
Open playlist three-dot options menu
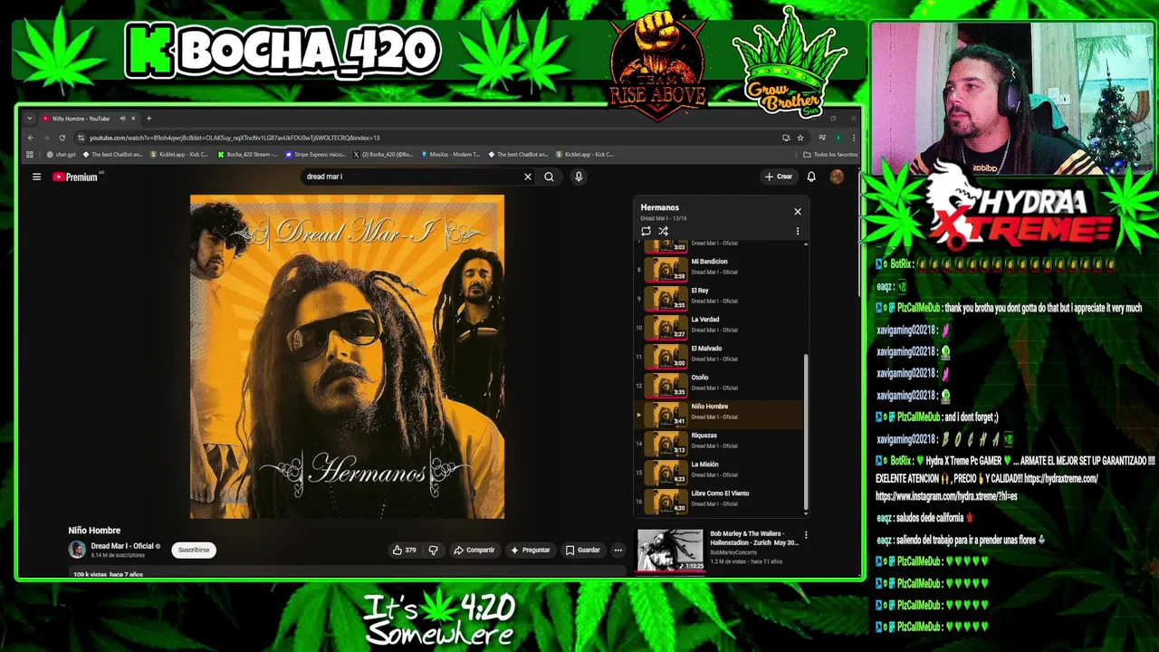[x=798, y=231]
